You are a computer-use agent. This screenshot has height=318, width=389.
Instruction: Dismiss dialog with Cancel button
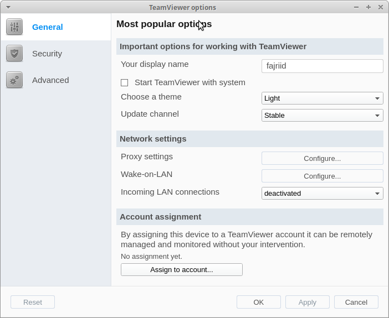(x=356, y=302)
